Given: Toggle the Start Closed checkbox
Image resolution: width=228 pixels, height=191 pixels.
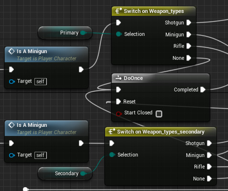Looking at the screenshot, I should coord(159,114).
